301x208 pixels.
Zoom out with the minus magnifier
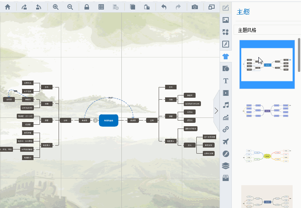point(70,7)
